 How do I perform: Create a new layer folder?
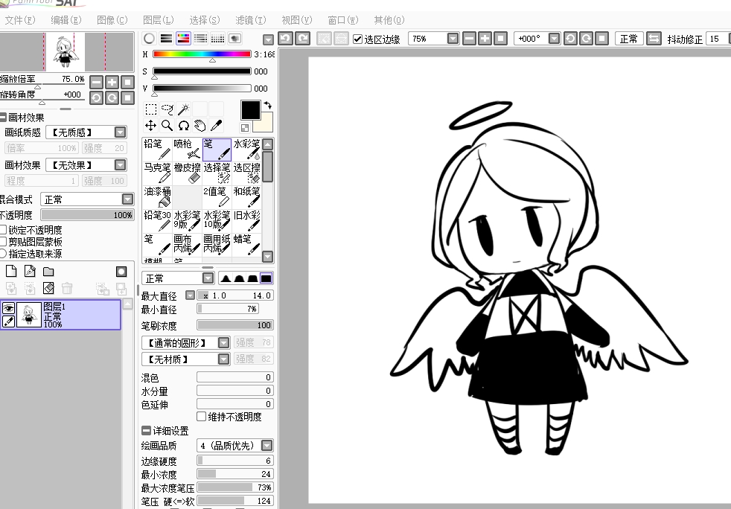[x=48, y=272]
